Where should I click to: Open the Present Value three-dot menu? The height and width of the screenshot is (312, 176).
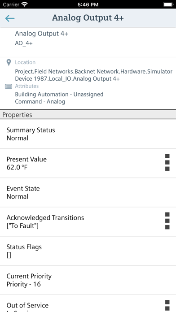pos(167,162)
